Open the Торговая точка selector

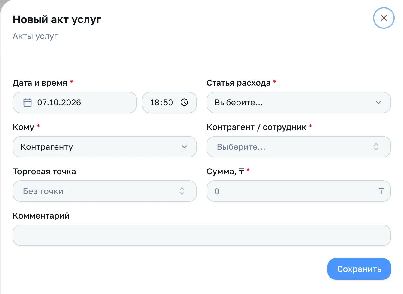click(x=105, y=191)
